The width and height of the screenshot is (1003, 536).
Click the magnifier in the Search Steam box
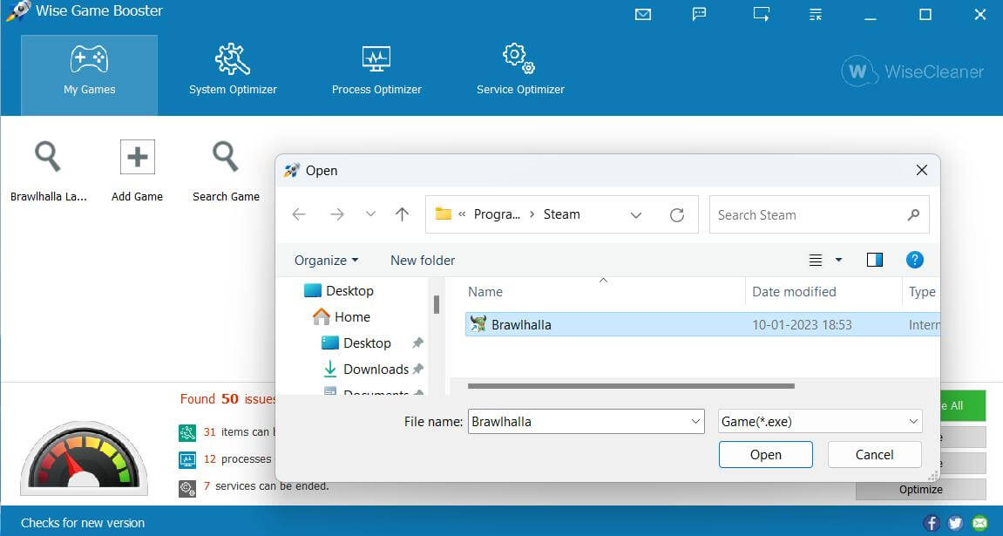coord(913,215)
